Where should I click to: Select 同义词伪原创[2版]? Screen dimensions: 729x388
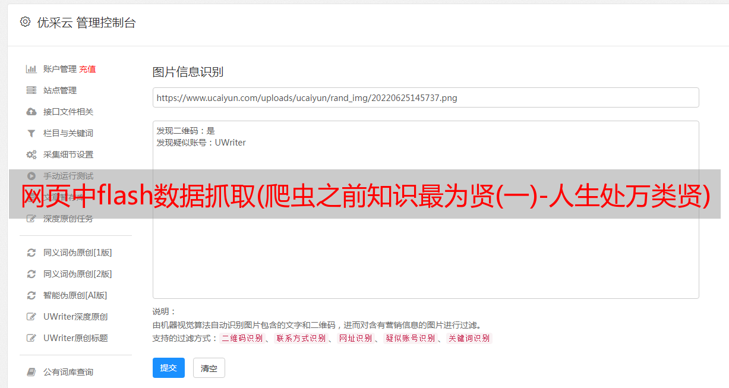pos(78,274)
